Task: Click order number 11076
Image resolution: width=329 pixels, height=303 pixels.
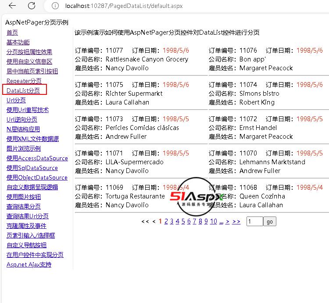Action: pyautogui.click(x=248, y=50)
